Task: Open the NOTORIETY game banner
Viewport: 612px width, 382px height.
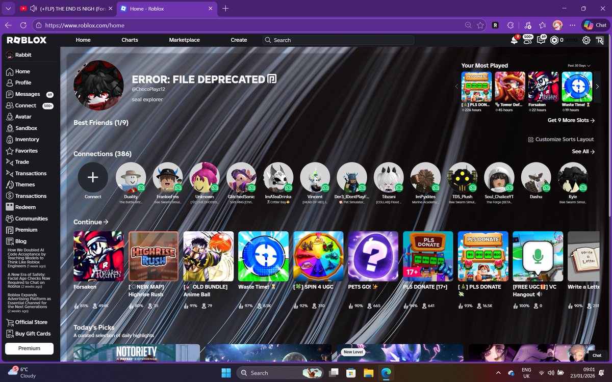Action: tap(137, 353)
